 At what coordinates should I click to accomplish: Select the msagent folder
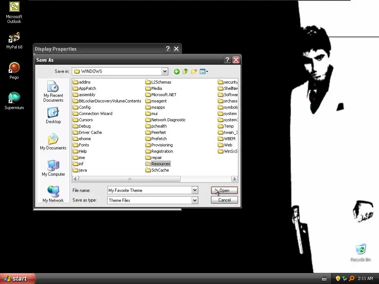click(156, 101)
